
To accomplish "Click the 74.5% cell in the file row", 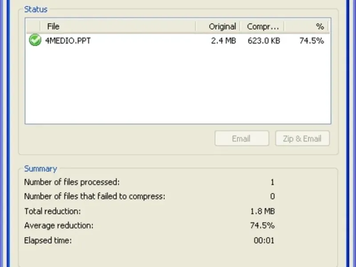I will 311,41.
